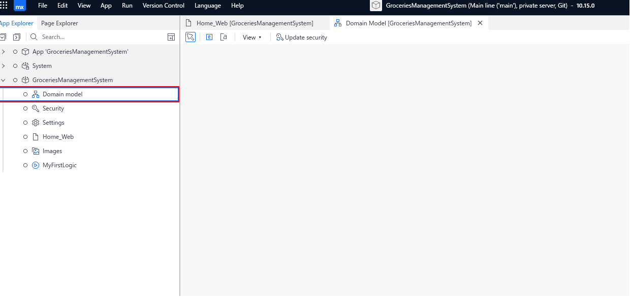Image resolution: width=631 pixels, height=297 pixels.
Task: Click the System module icon
Action: 25,65
